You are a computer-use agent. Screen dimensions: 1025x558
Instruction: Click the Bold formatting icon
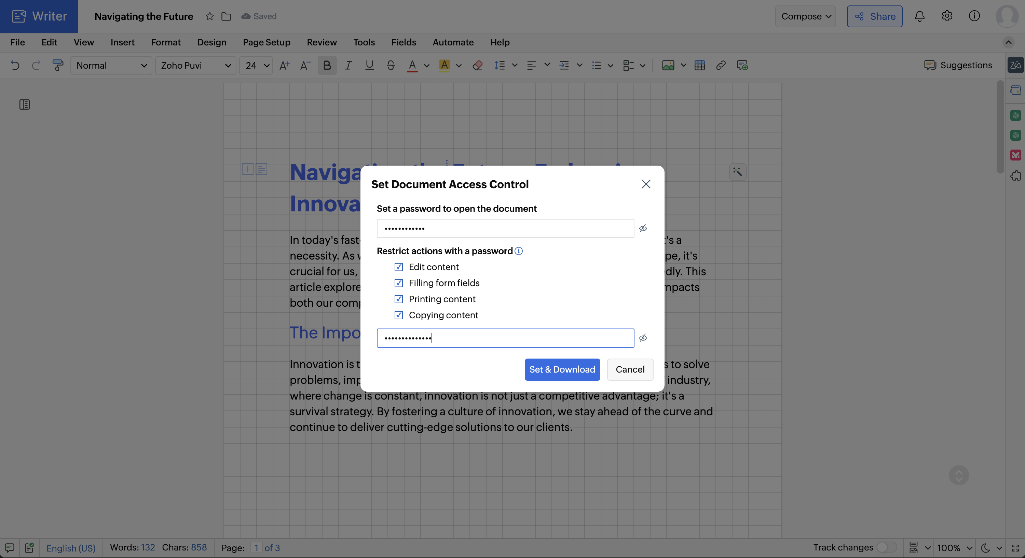click(327, 65)
